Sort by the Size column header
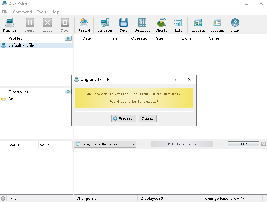 pos(167,38)
